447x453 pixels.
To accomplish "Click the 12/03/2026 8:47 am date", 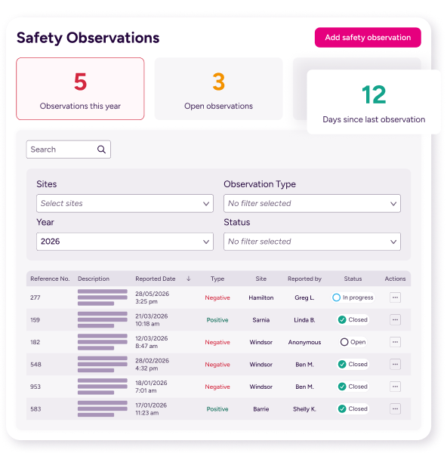I will pyautogui.click(x=152, y=342).
